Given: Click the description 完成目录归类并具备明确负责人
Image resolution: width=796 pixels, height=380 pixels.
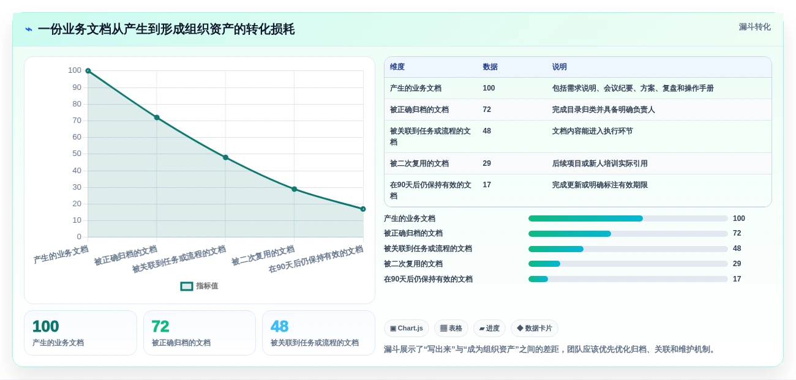Looking at the screenshot, I should point(604,110).
